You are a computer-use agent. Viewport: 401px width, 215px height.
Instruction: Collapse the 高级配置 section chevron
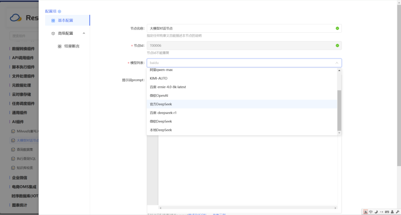(84, 33)
